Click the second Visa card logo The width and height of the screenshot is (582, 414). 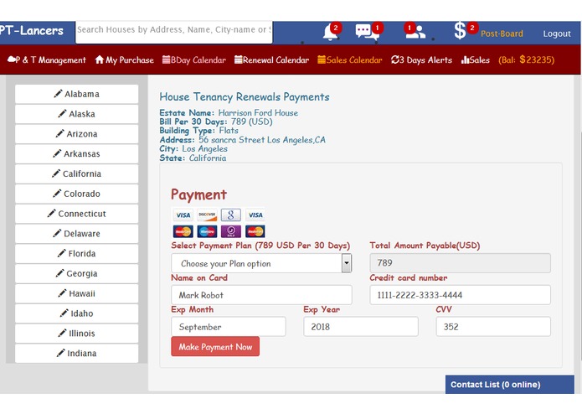[255, 215]
